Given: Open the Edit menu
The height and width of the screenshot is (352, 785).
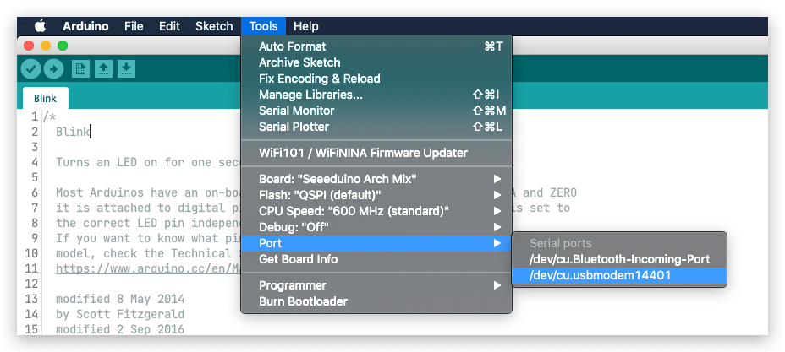Looking at the screenshot, I should pyautogui.click(x=169, y=26).
